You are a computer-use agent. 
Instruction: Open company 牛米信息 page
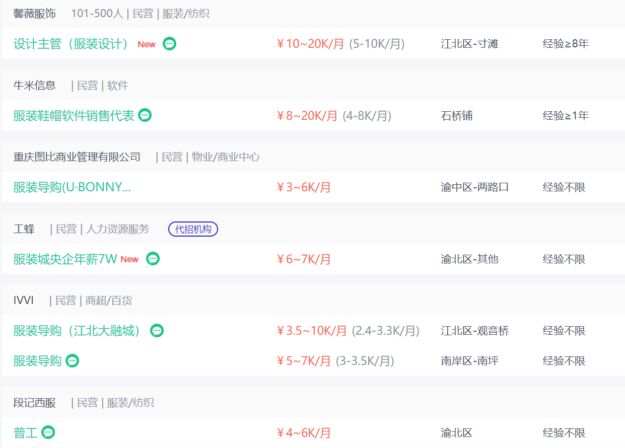[x=34, y=86]
